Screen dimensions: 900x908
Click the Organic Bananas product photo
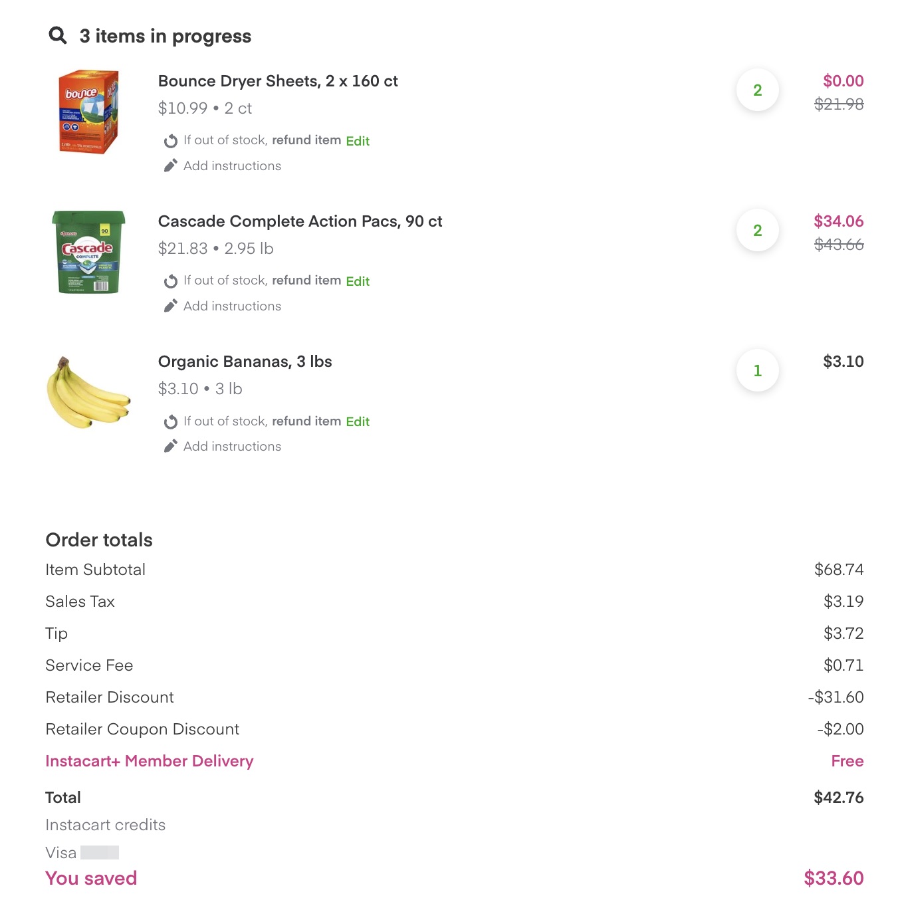click(88, 392)
